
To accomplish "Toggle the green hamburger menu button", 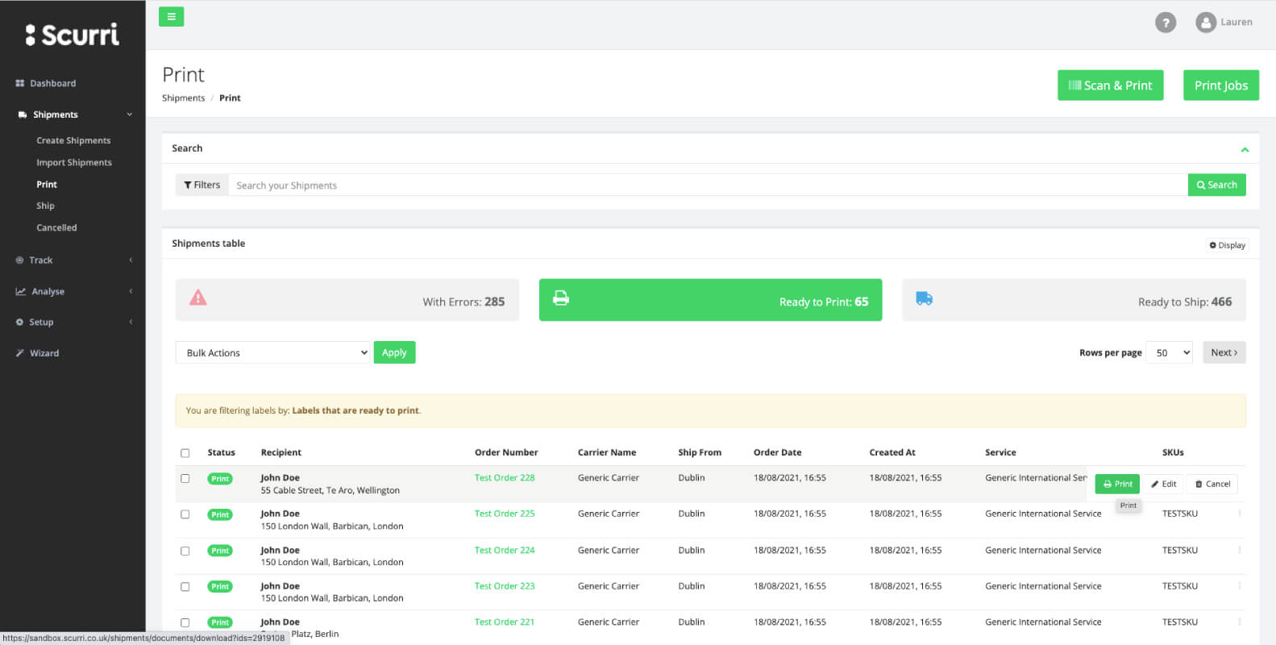I will click(x=171, y=16).
